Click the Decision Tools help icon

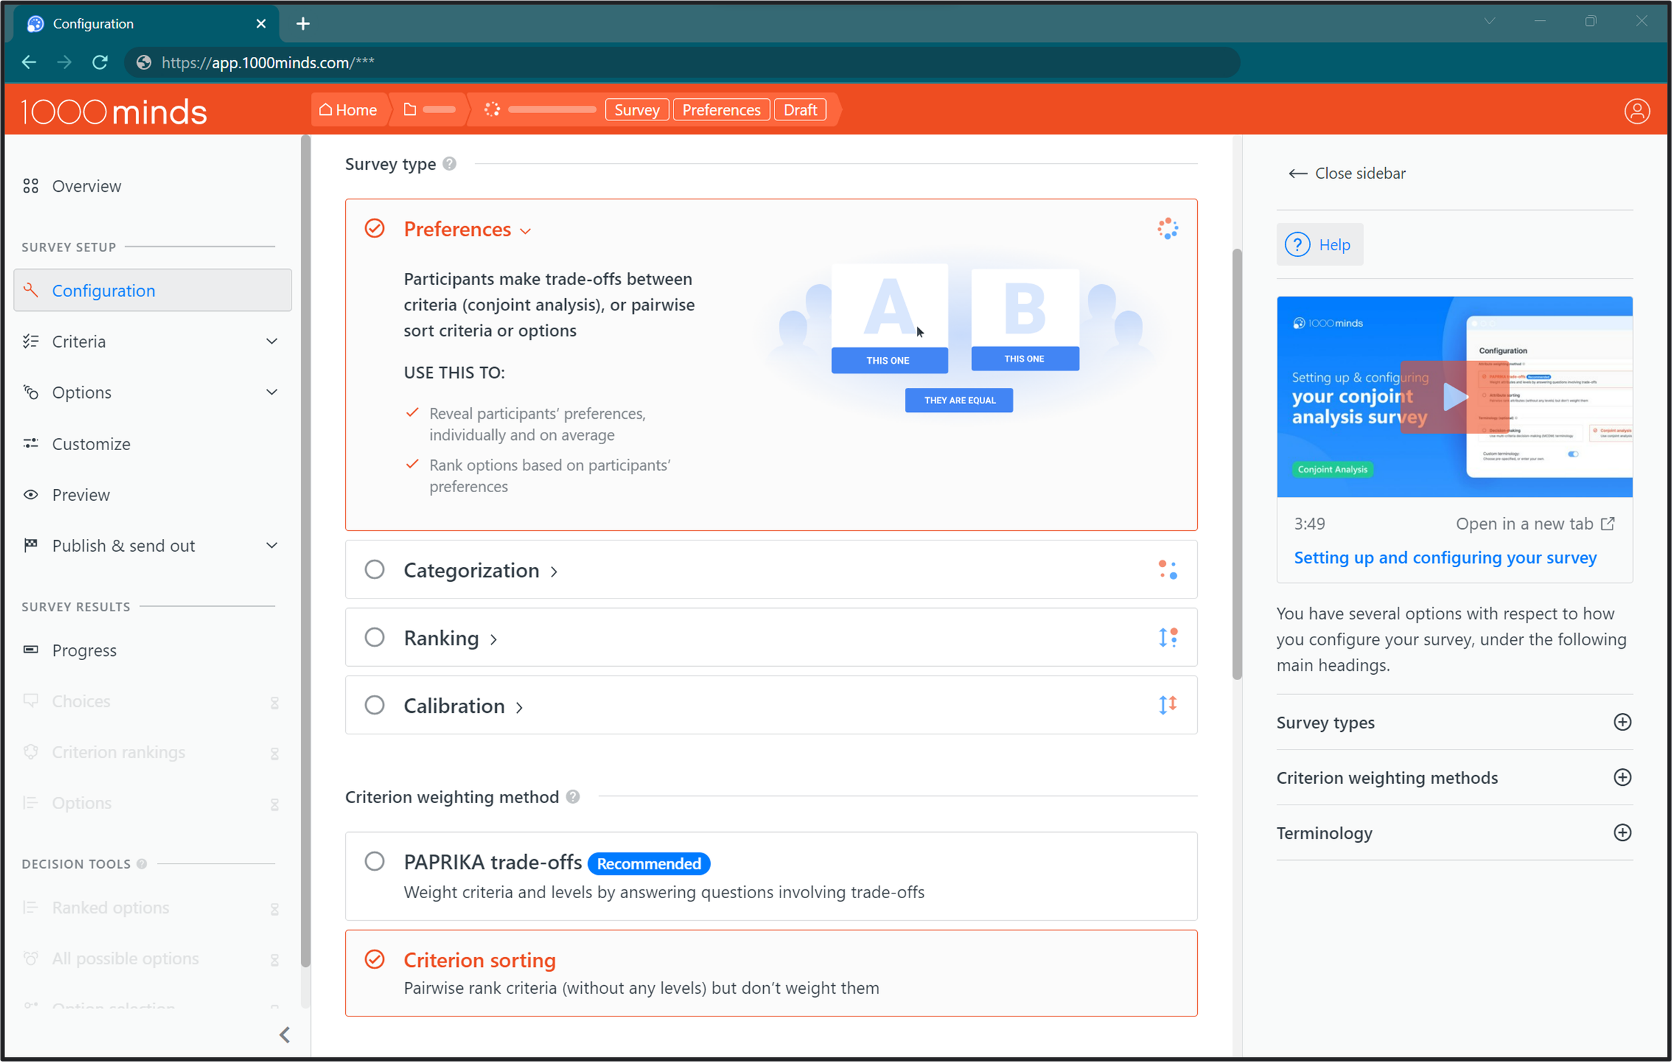coord(142,863)
